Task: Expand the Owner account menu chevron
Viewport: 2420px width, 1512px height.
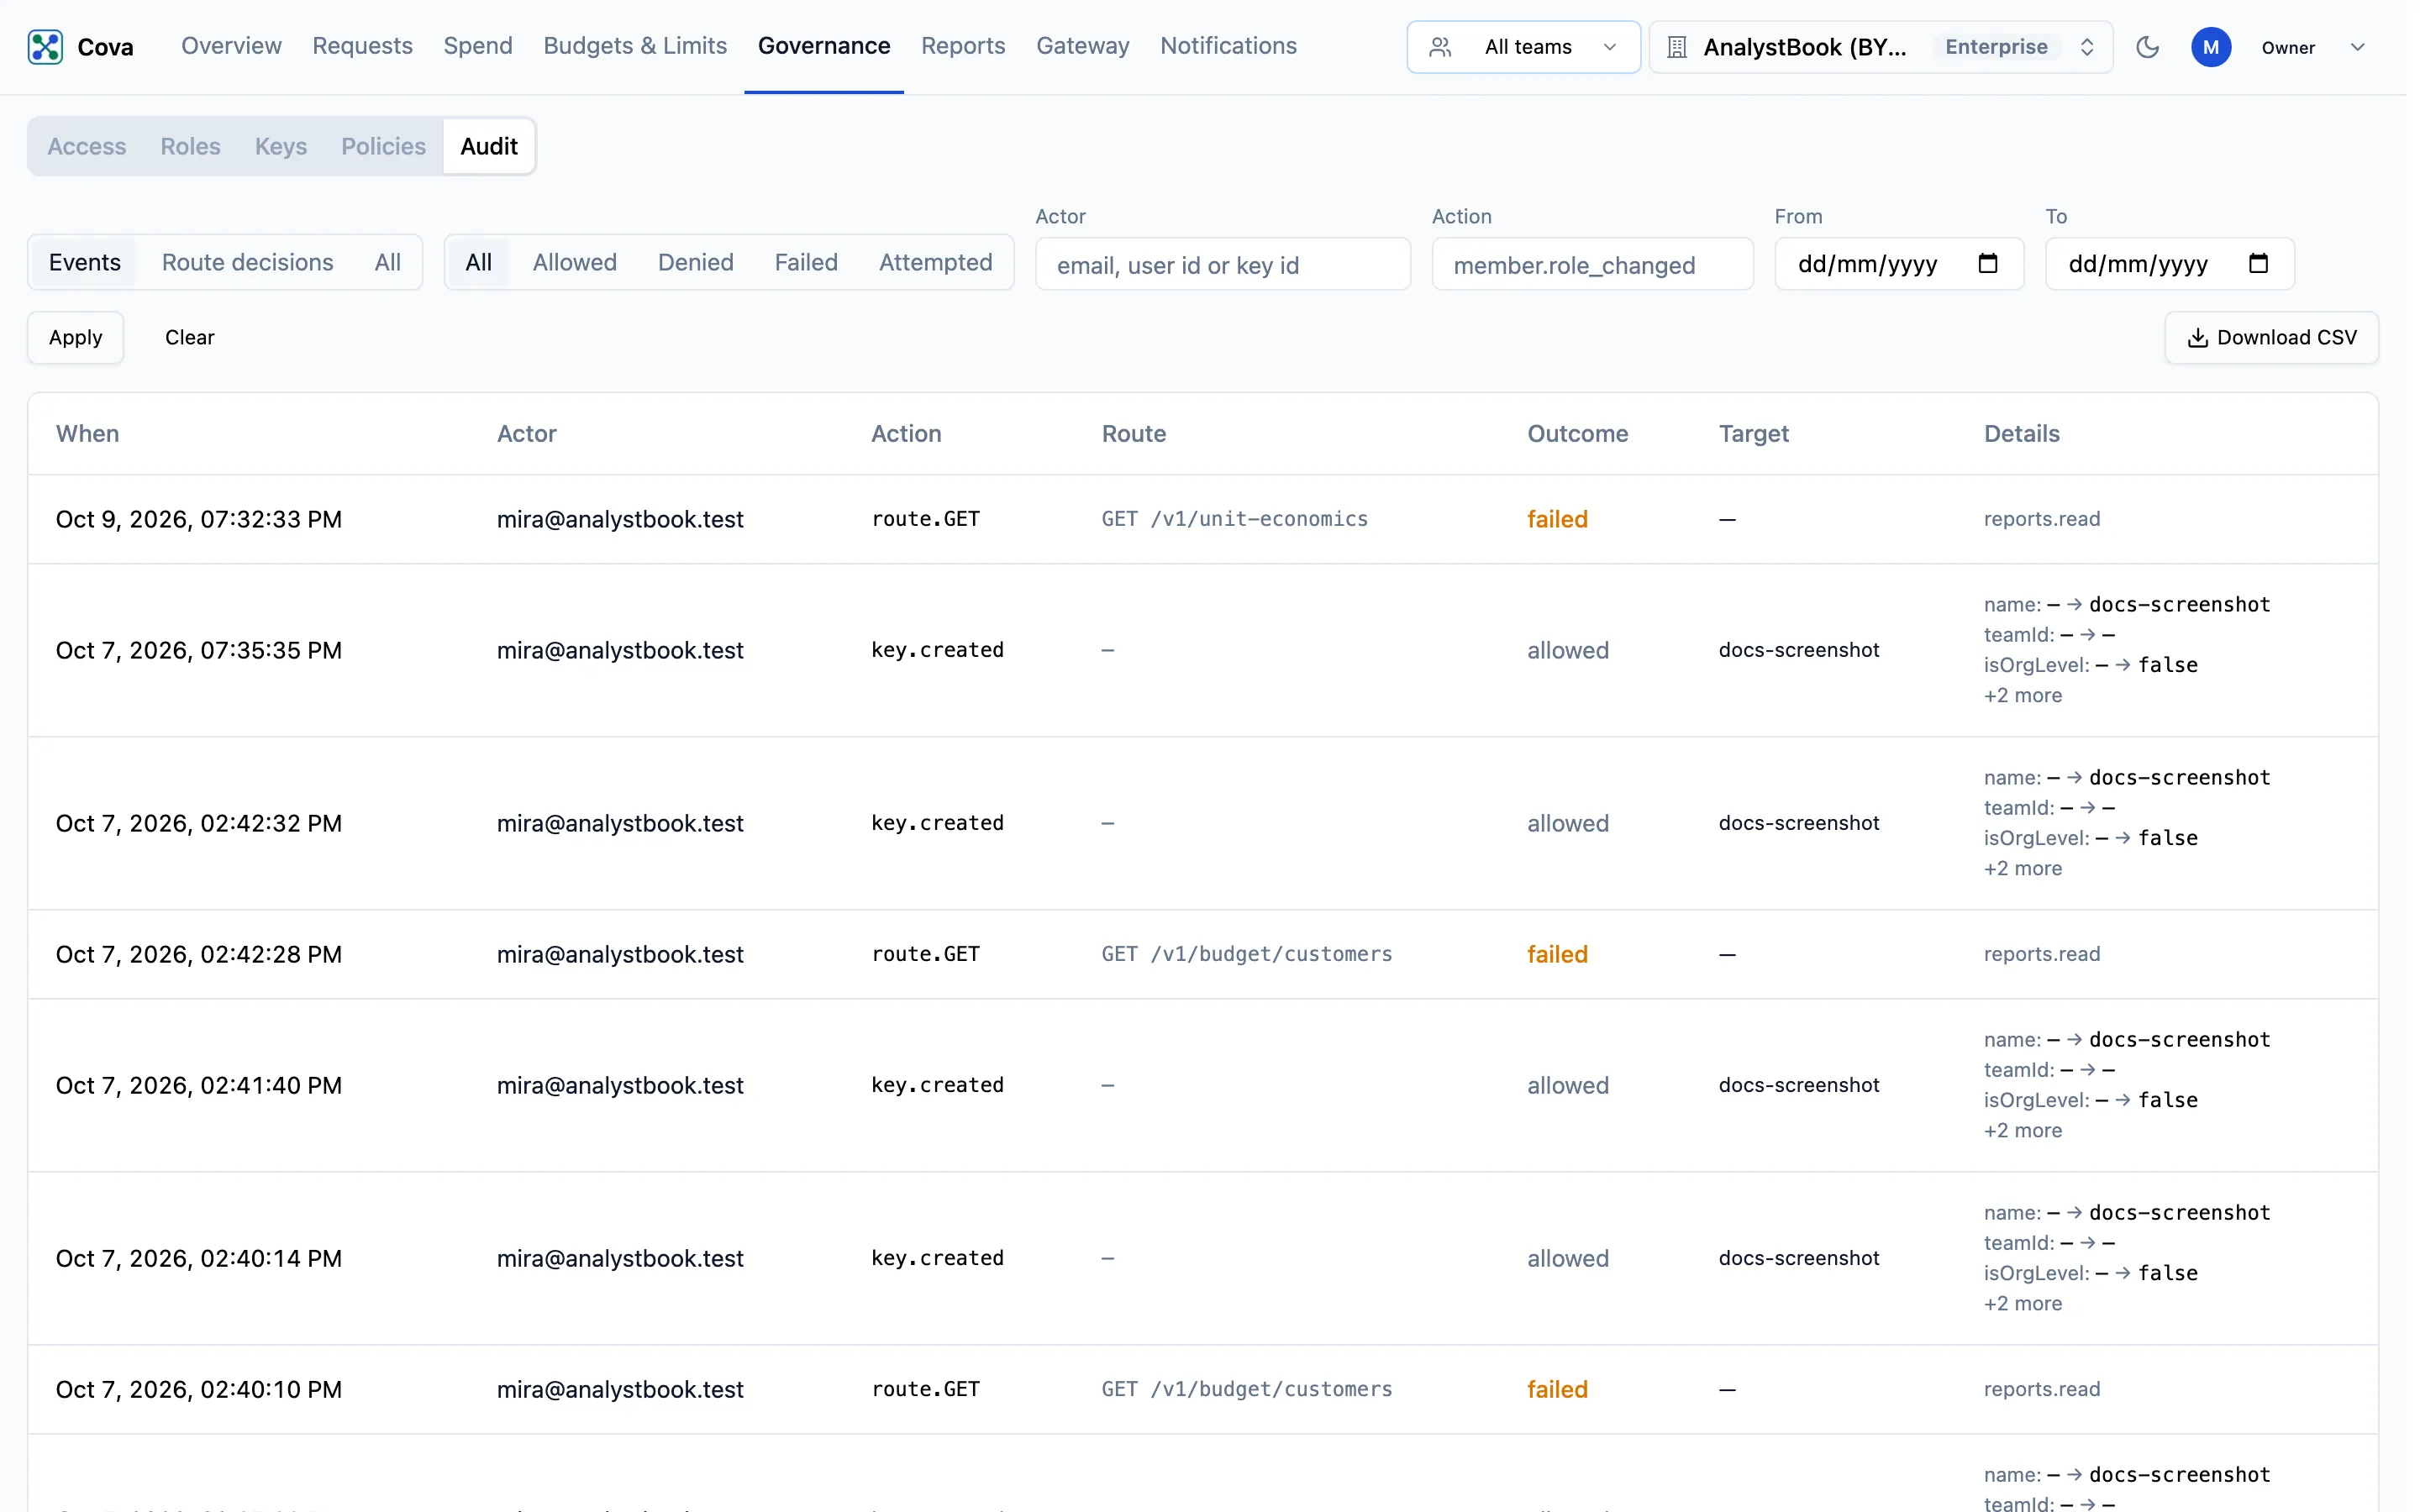Action: (x=2357, y=47)
